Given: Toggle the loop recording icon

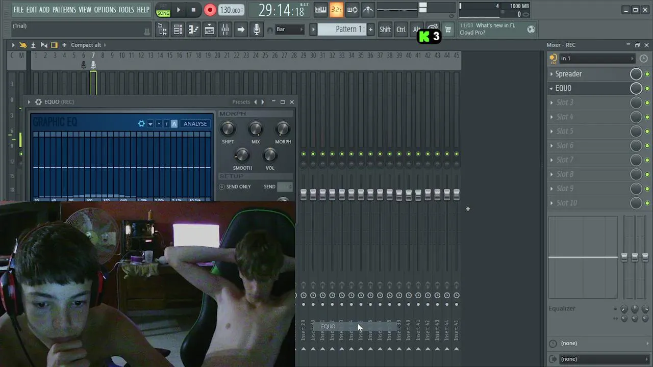Looking at the screenshot, I should click(x=352, y=10).
